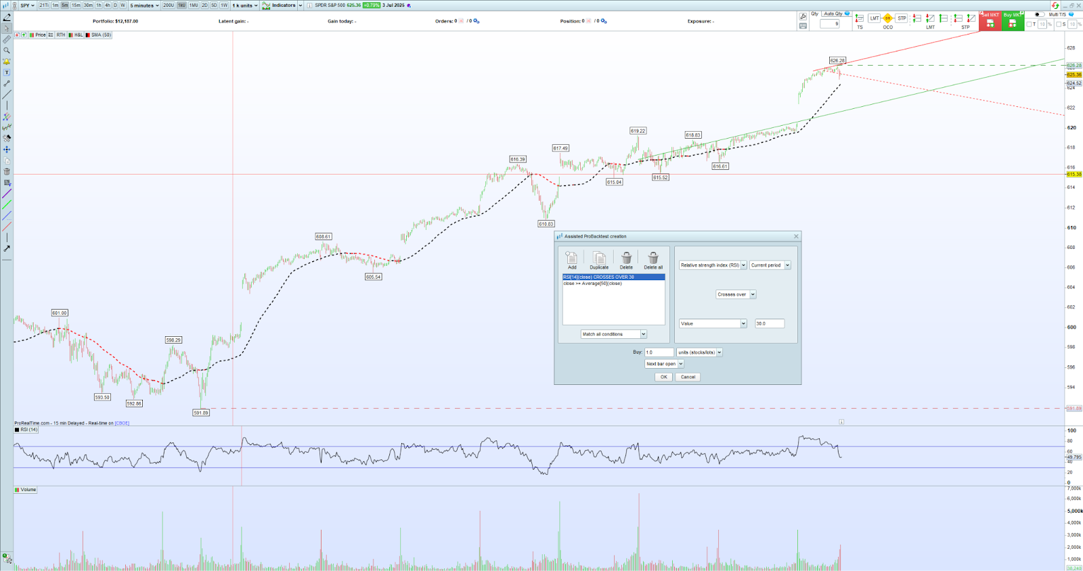Click OK in ProBacktest dialog

tap(663, 377)
